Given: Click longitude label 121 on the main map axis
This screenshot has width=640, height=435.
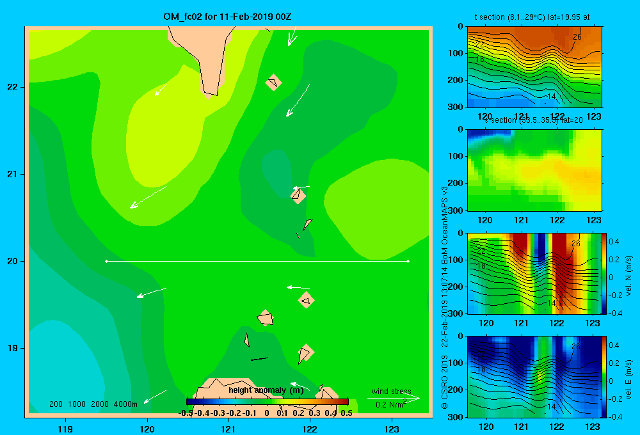Looking at the screenshot, I should (228, 429).
